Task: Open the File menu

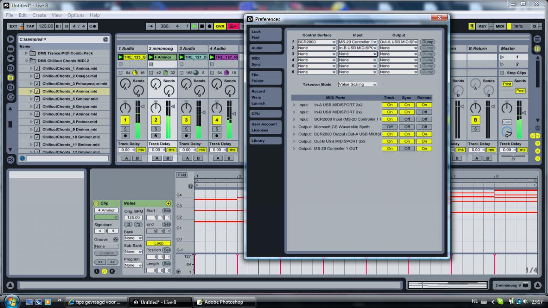Action: [x=9, y=15]
